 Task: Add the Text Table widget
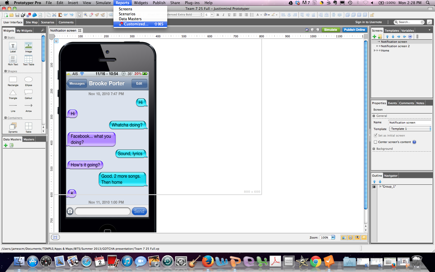point(28,60)
